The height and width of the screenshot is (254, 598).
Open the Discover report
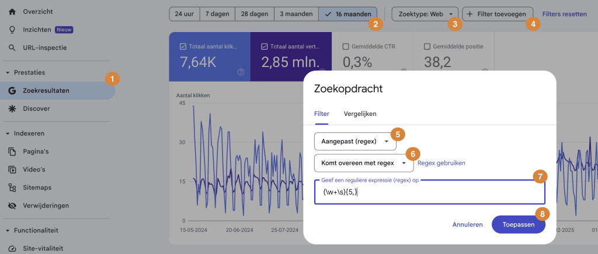tap(36, 109)
